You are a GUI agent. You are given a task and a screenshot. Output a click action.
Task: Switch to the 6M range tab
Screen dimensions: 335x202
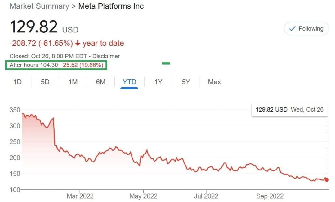coord(100,82)
